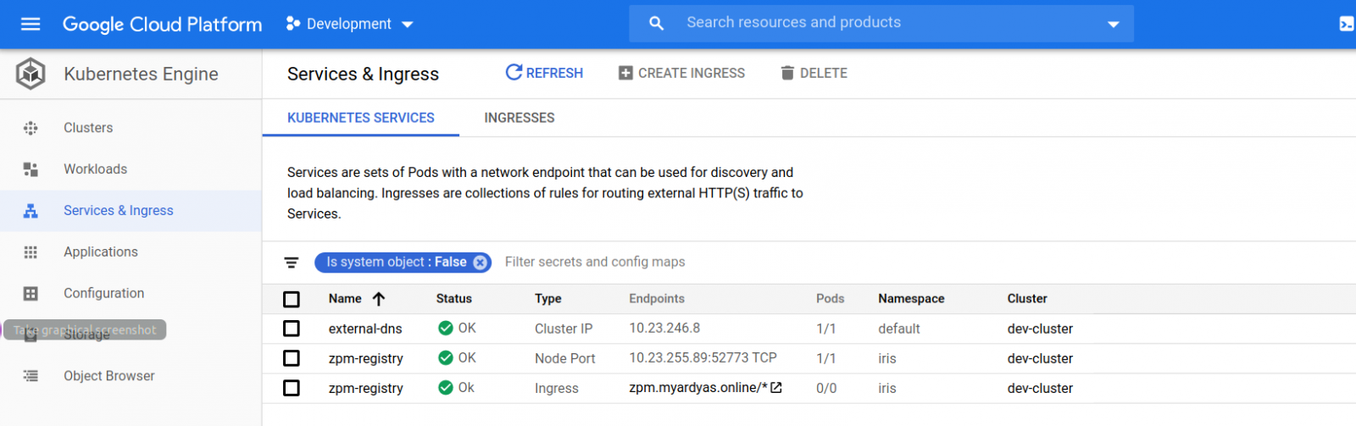Remove the Is system object filter chip
The height and width of the screenshot is (426, 1356).
coord(480,263)
